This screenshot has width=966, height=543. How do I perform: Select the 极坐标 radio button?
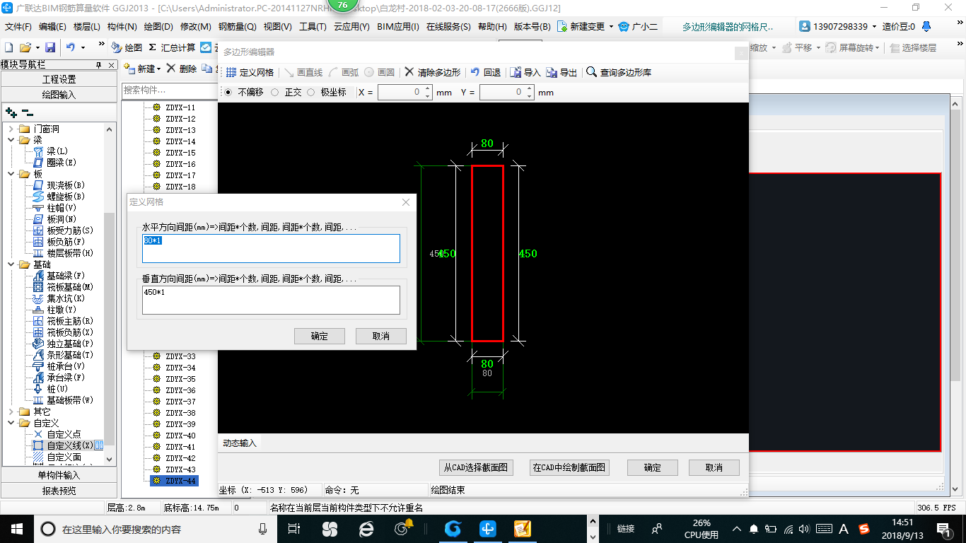click(x=310, y=92)
